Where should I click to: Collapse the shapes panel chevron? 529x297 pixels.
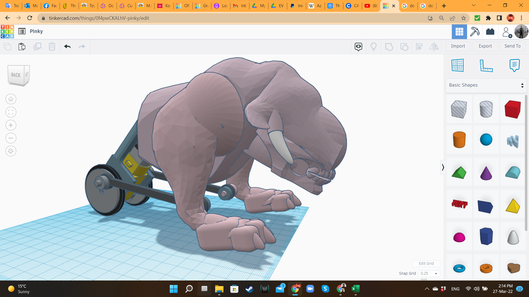click(443, 167)
